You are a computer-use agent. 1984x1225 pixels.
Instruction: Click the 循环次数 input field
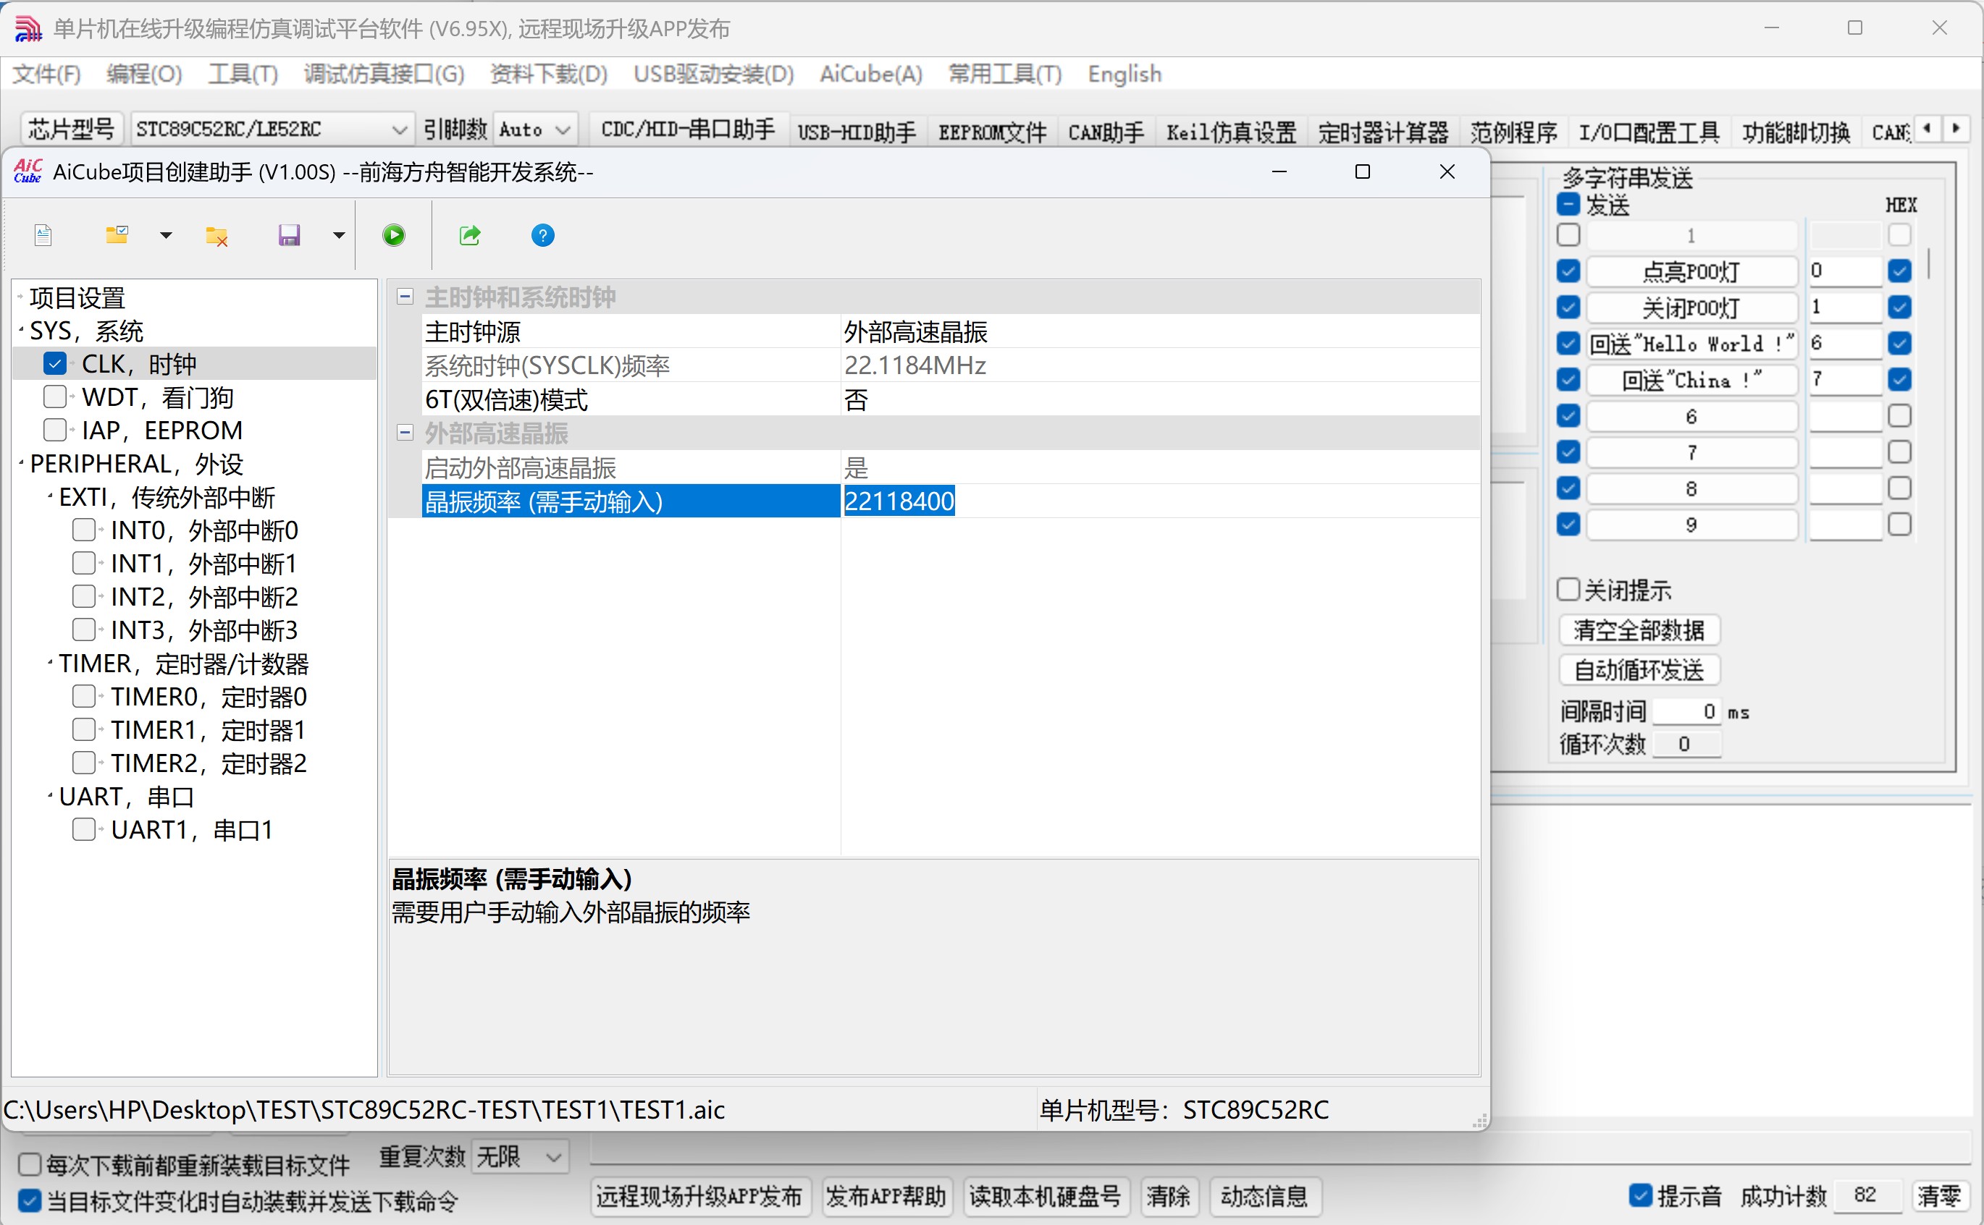[1686, 744]
